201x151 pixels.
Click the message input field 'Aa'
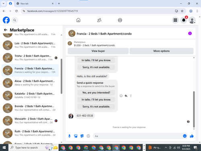coord(138,136)
